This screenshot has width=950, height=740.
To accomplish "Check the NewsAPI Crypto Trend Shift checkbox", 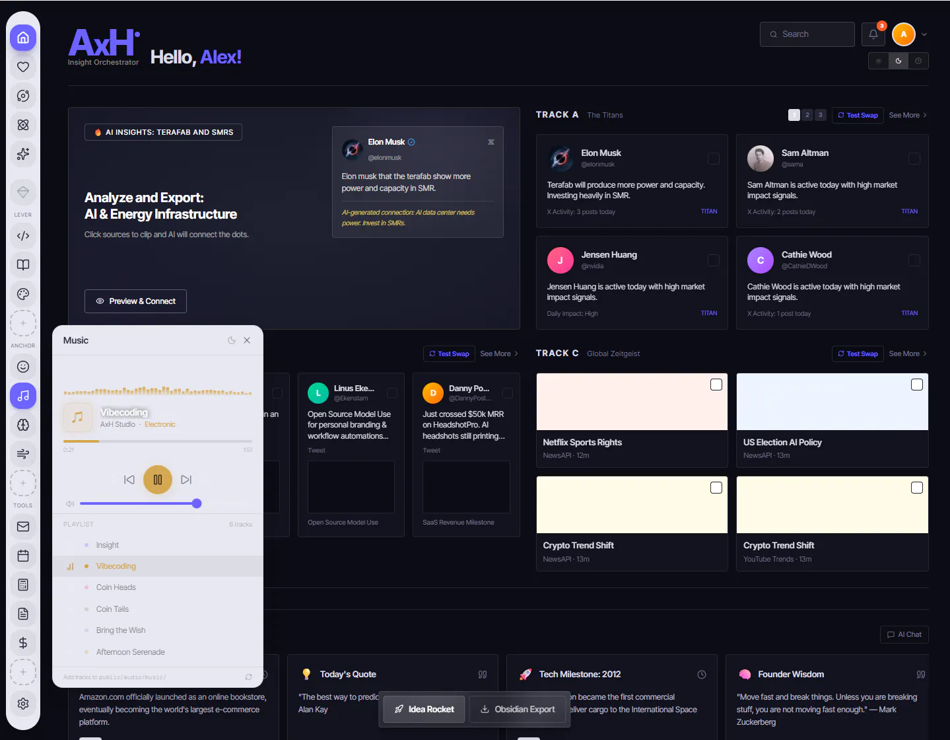I will pos(716,488).
